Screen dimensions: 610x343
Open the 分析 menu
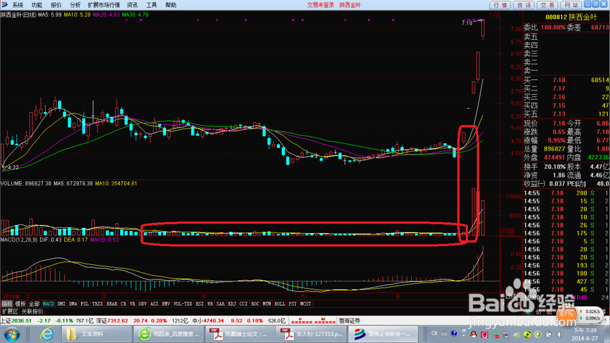pos(75,5)
